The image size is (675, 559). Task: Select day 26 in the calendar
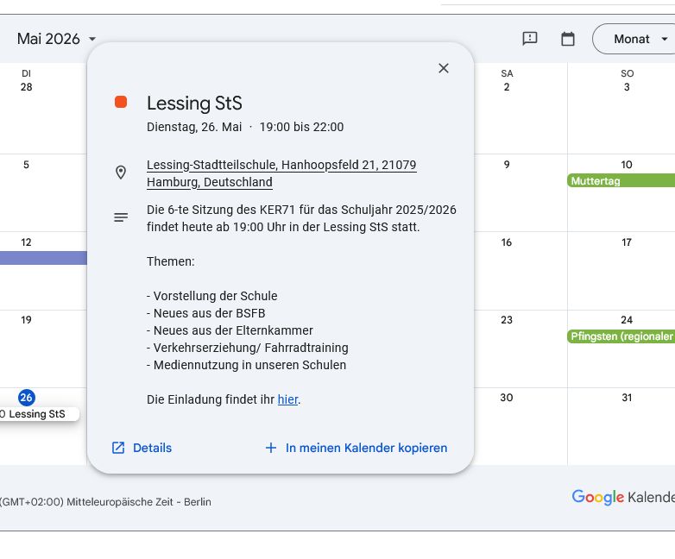pos(26,397)
